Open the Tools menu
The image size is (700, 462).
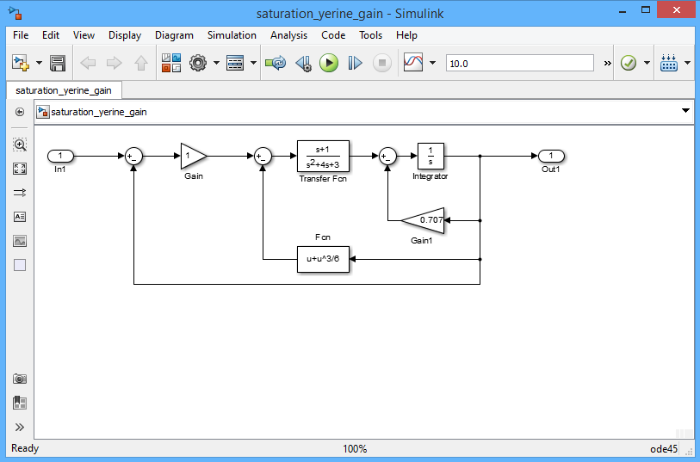[370, 35]
